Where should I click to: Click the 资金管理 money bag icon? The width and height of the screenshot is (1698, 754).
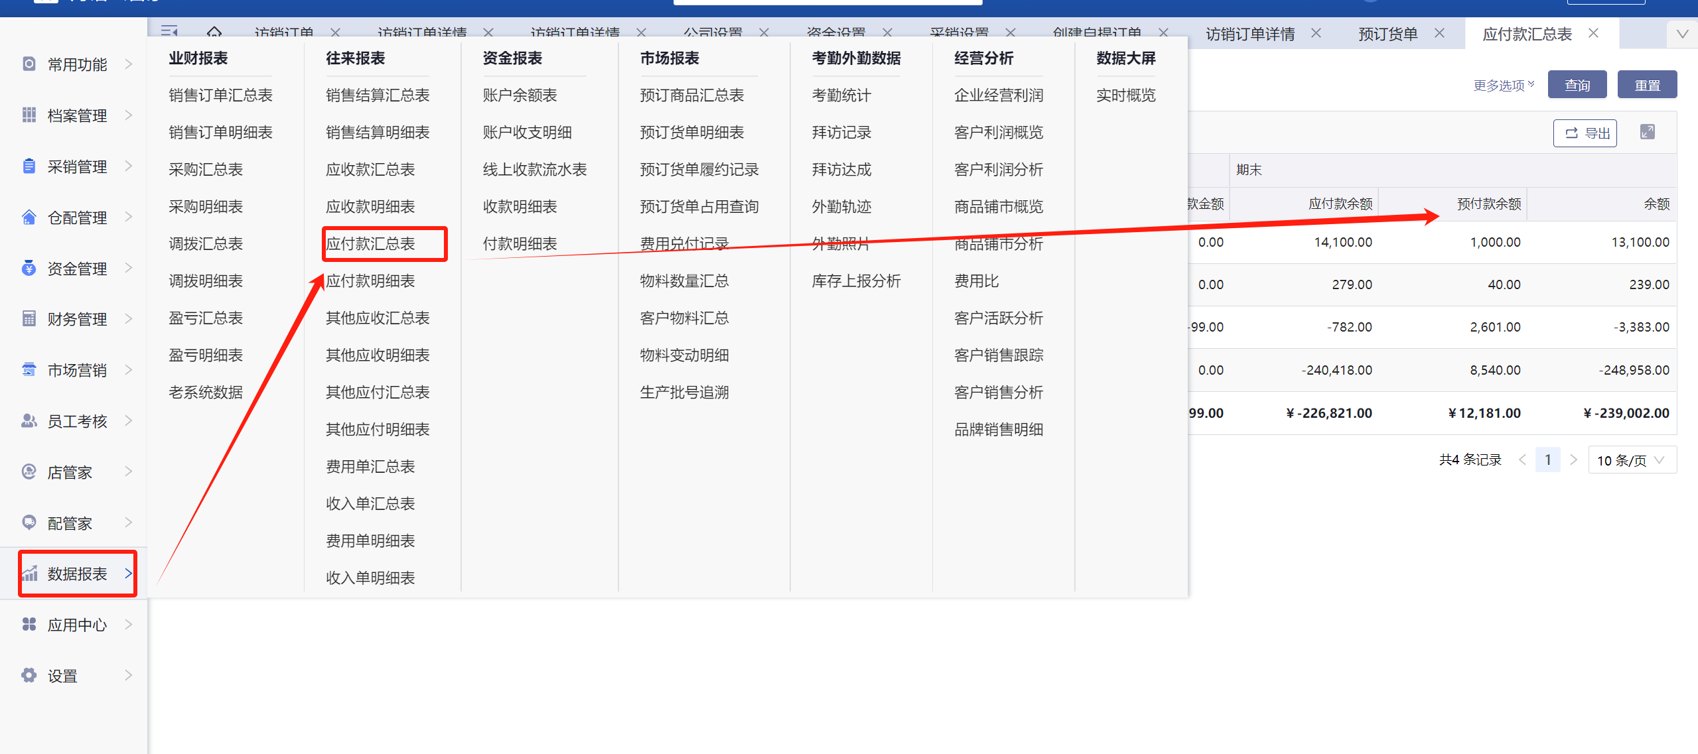(x=29, y=268)
